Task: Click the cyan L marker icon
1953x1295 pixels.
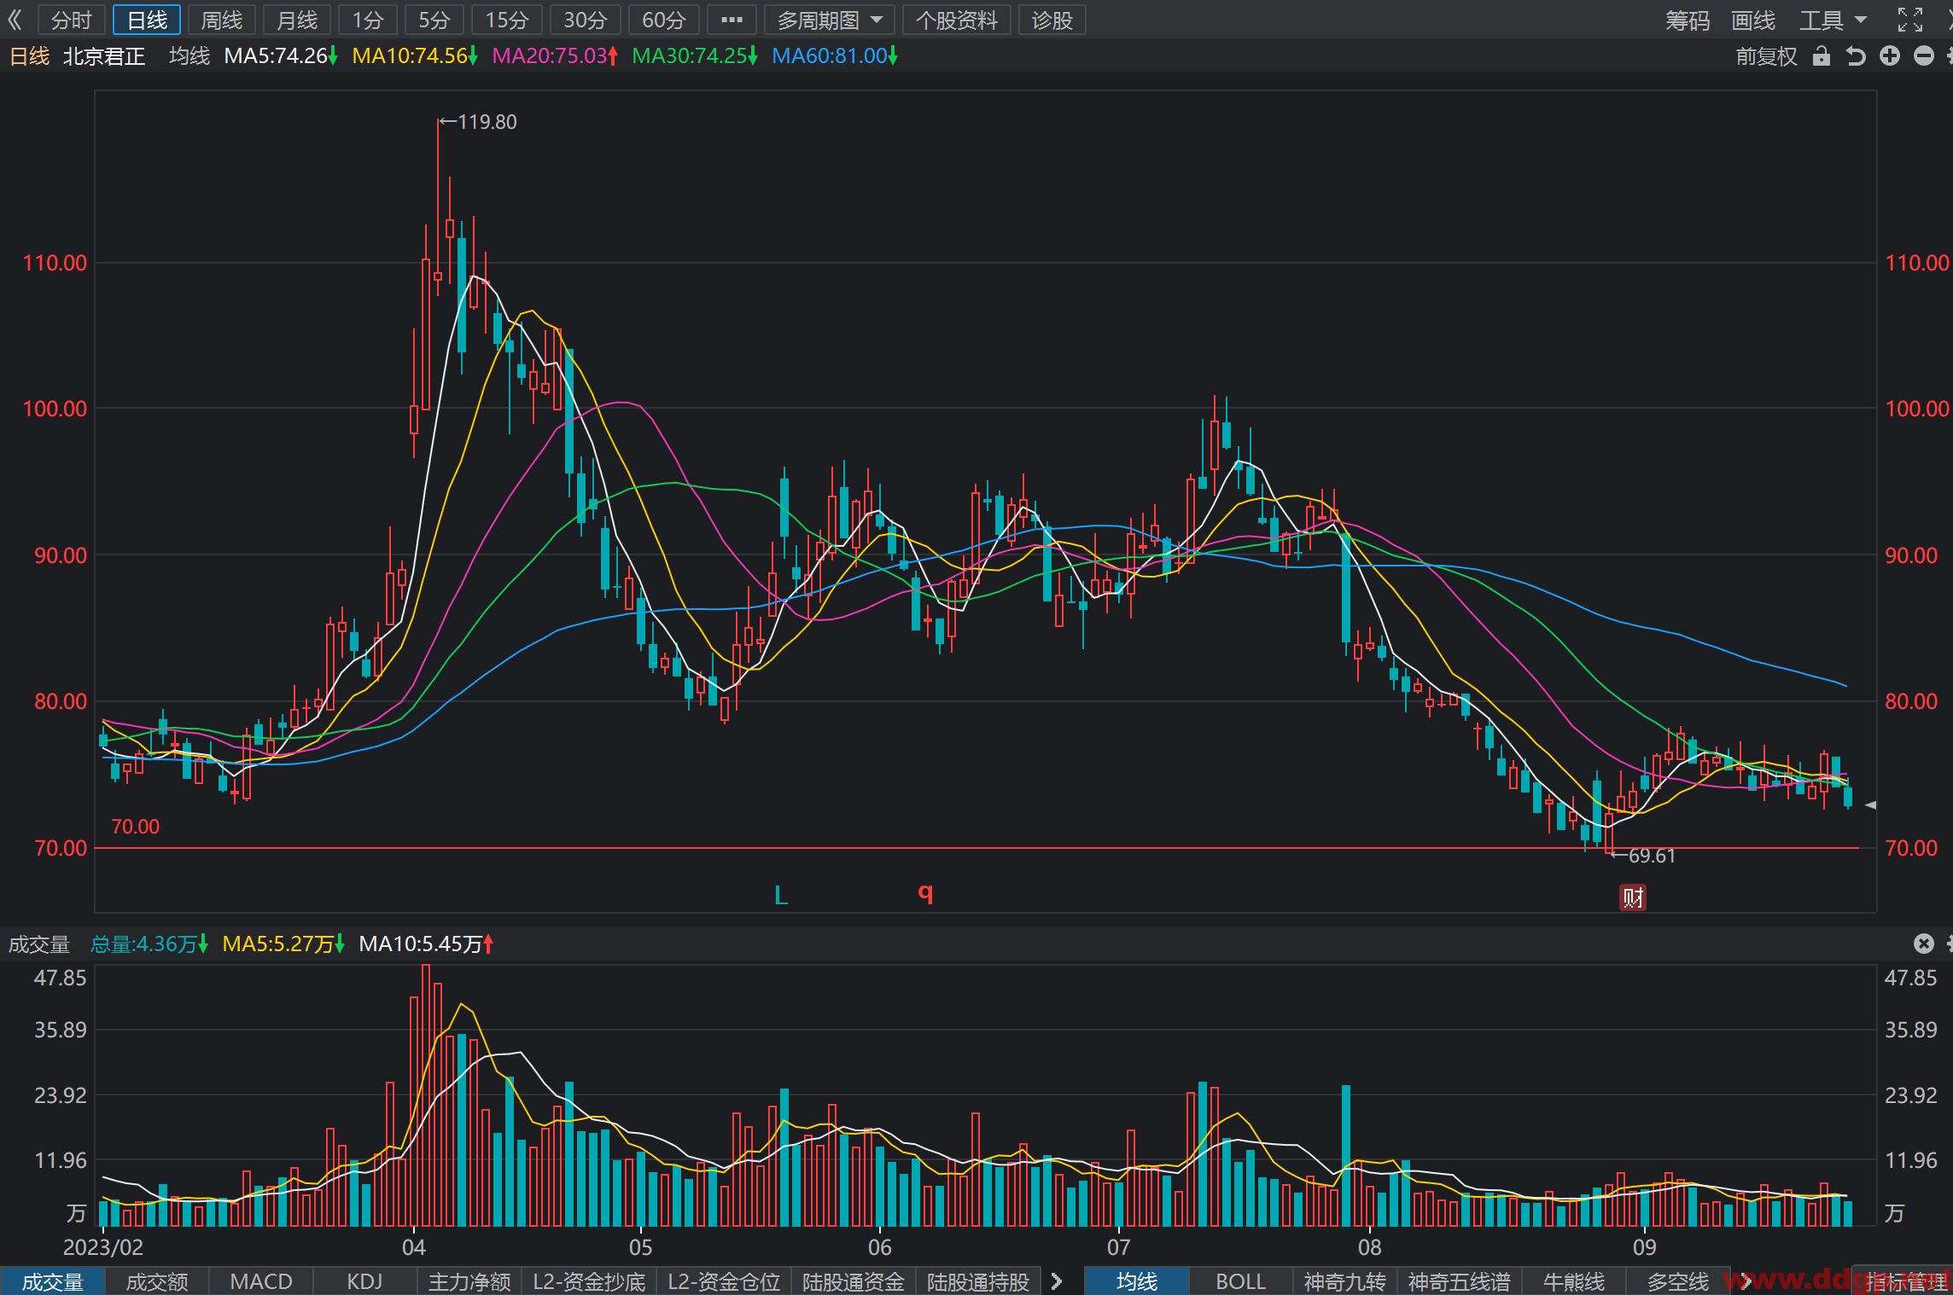Action: point(780,896)
